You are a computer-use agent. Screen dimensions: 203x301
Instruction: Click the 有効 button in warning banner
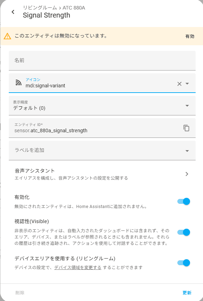pos(190,36)
